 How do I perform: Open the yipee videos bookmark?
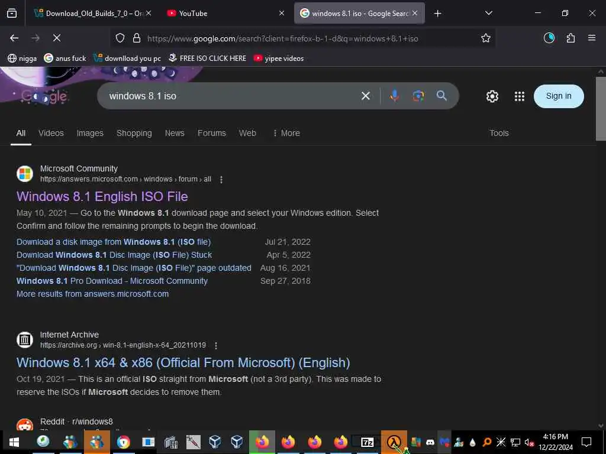pos(279,59)
